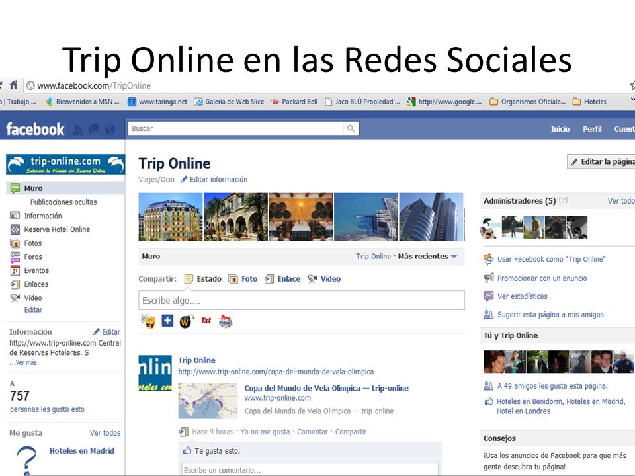
Task: Click 757 personas les gusta esto
Action: pos(47,401)
